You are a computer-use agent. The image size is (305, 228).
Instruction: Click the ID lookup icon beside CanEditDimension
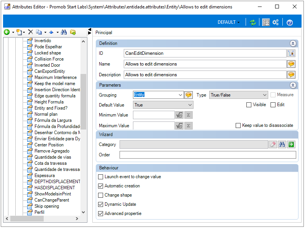coord(291,53)
